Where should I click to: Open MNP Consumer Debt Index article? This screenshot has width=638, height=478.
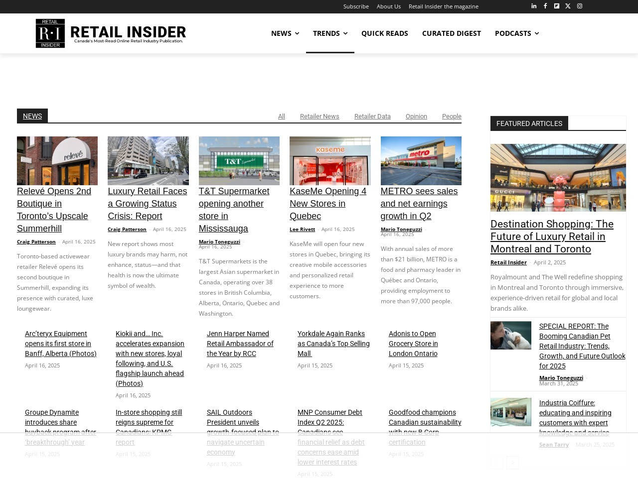[331, 437]
